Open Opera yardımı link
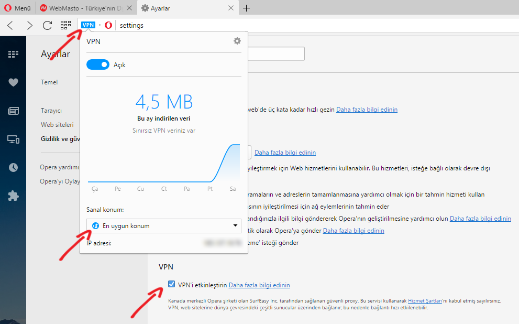Screen dimensions: 519x324 (x=60, y=167)
